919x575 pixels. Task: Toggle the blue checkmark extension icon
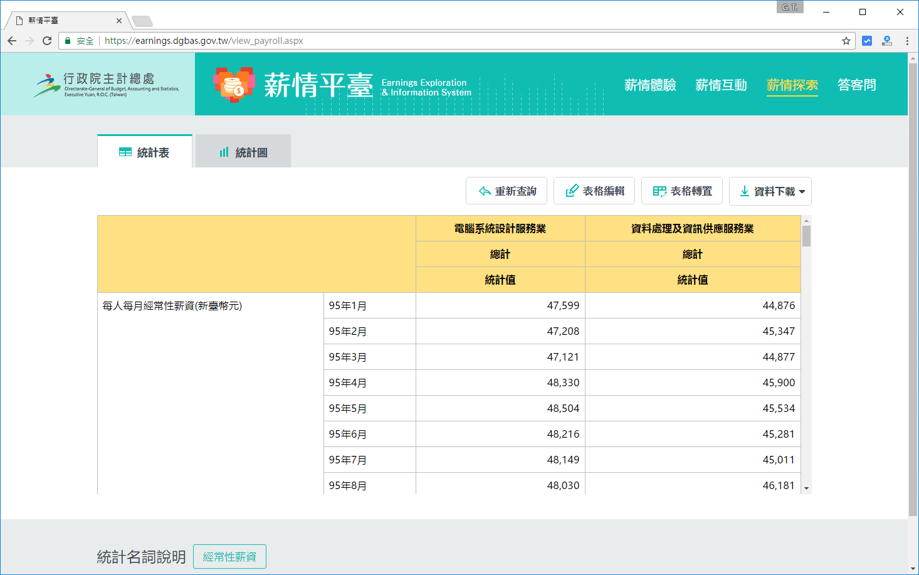click(x=866, y=40)
